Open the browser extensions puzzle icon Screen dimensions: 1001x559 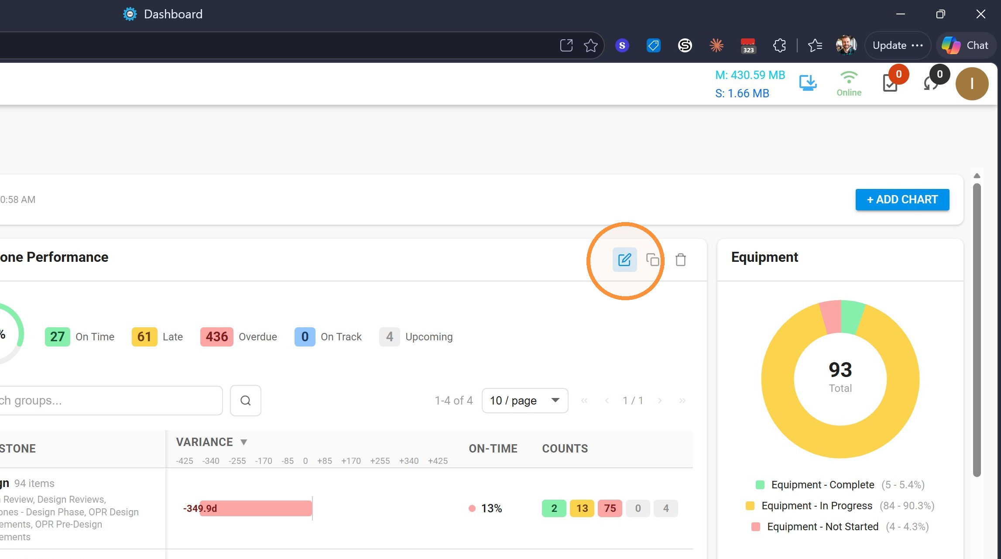point(779,45)
